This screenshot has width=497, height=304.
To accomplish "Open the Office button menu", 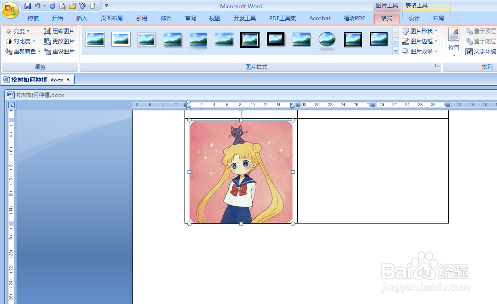I will tap(10, 10).
